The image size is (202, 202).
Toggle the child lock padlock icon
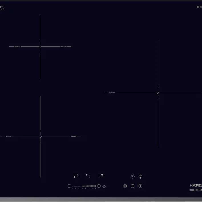pyautogui.click(x=140, y=177)
